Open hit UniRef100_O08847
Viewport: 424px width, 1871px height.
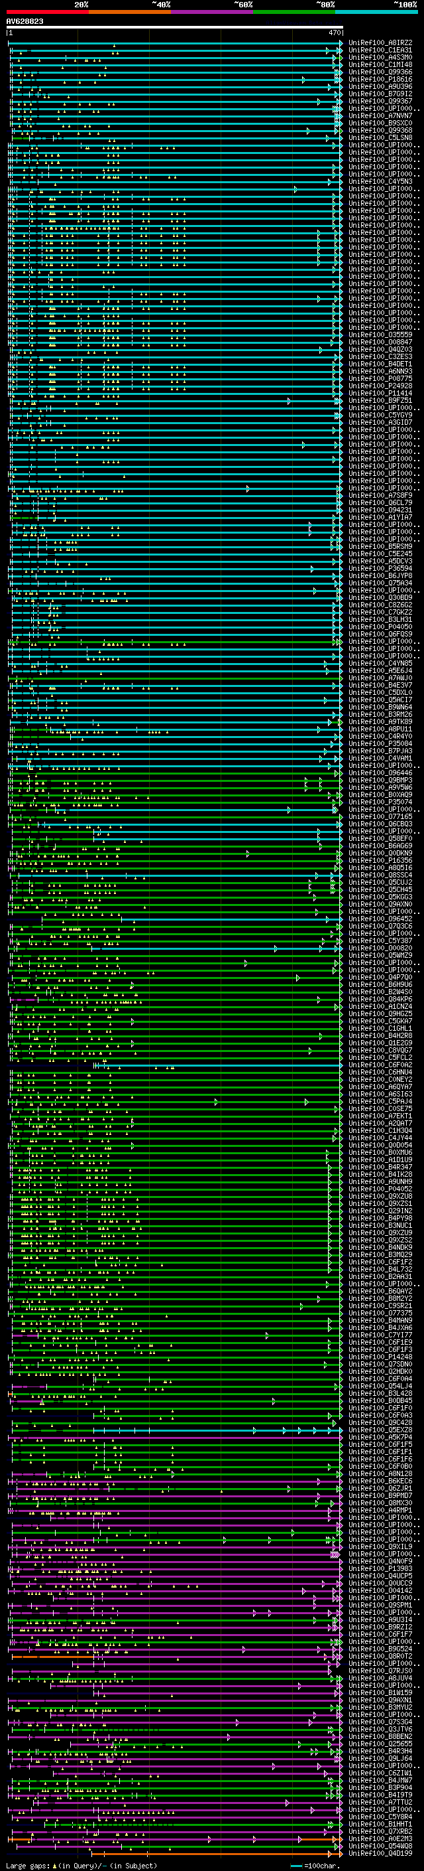click(x=380, y=342)
